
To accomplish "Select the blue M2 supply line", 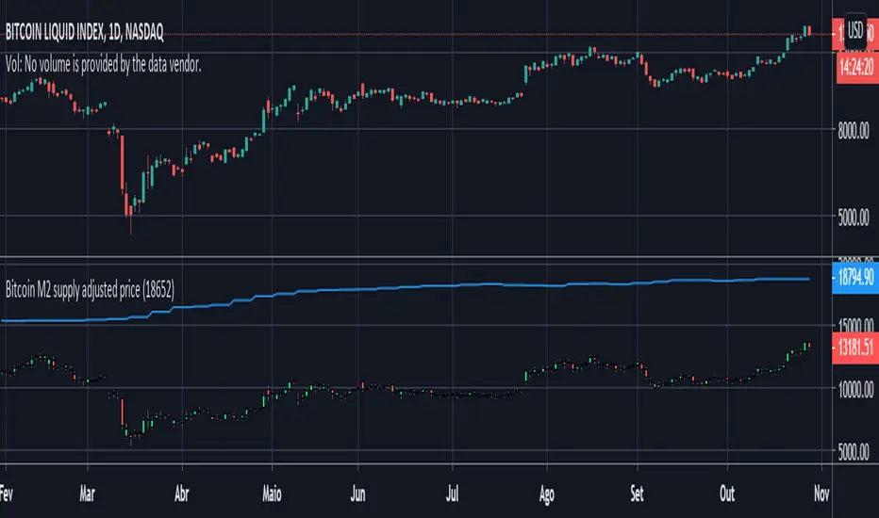I will pos(472,285).
